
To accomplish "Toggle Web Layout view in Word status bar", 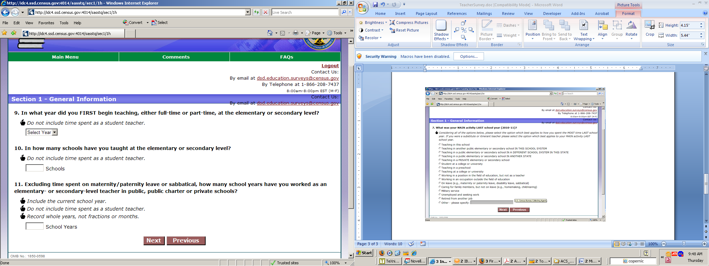I will click(x=629, y=244).
